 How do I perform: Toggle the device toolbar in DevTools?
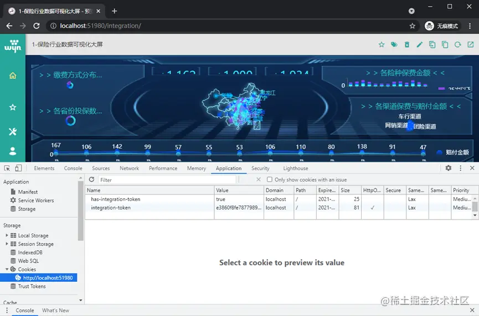(18, 168)
